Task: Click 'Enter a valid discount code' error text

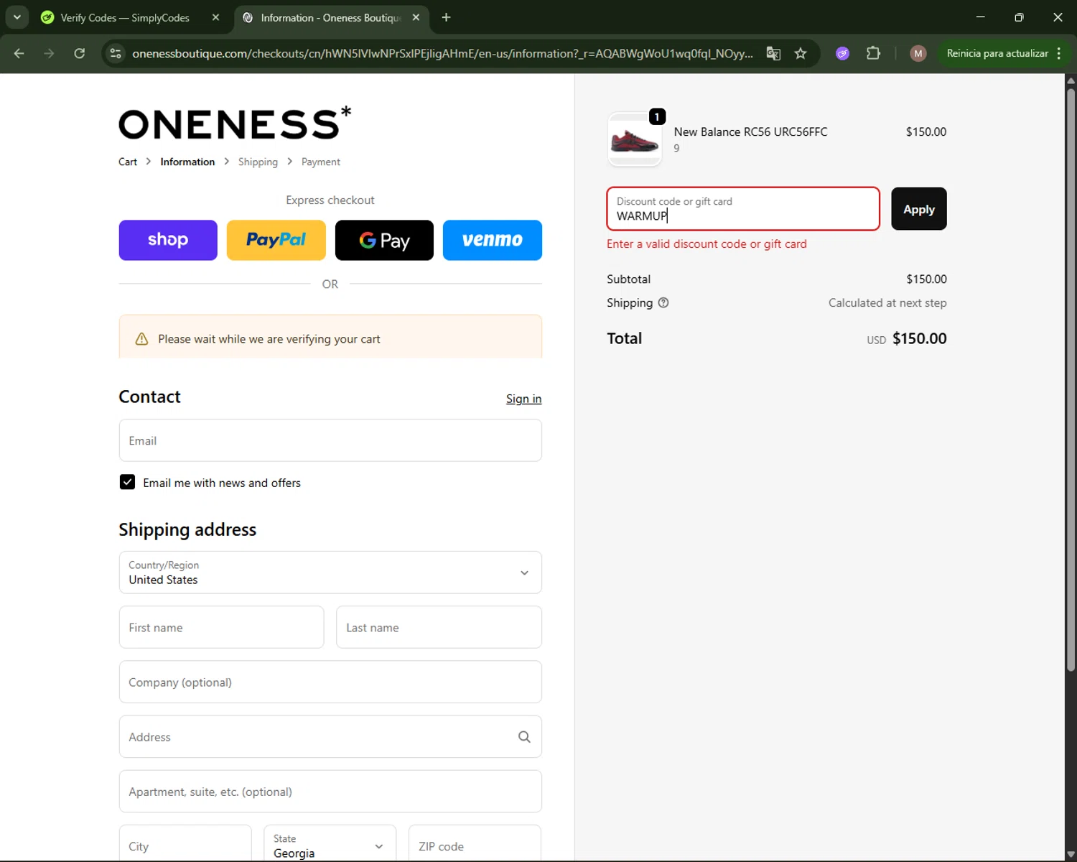Action: tap(707, 244)
